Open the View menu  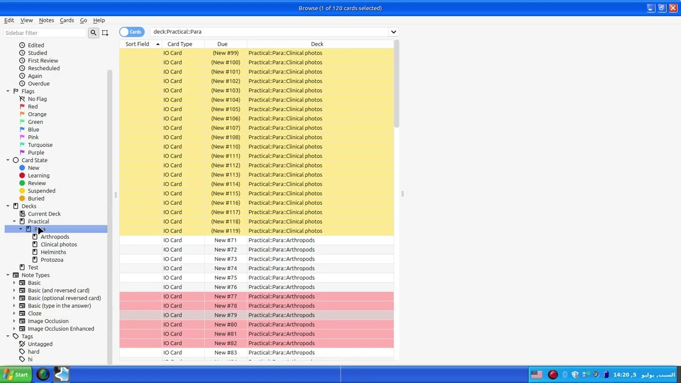coord(27,20)
